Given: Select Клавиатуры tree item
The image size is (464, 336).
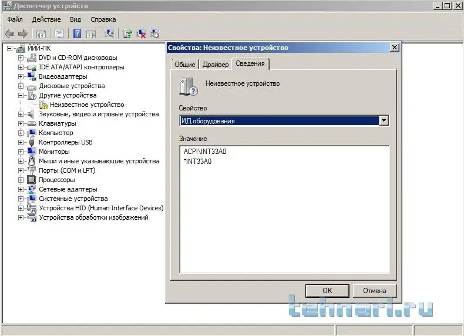Looking at the screenshot, I should point(58,123).
